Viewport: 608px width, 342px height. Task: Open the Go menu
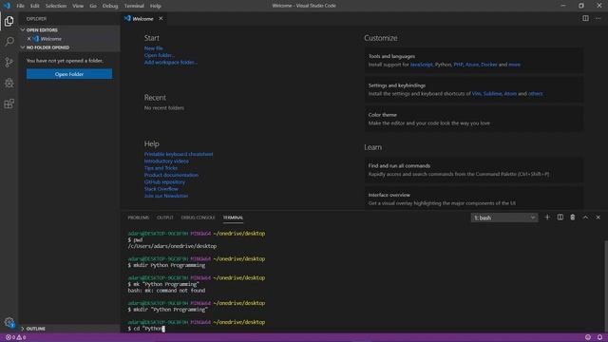[93, 6]
